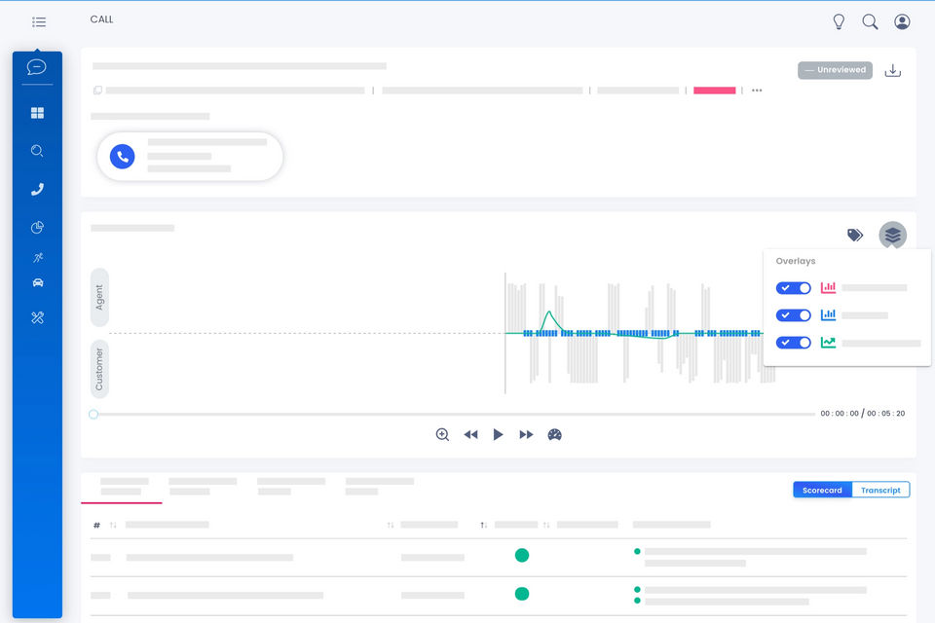Click the Customer track label
This screenshot has width=935, height=623.
point(99,369)
